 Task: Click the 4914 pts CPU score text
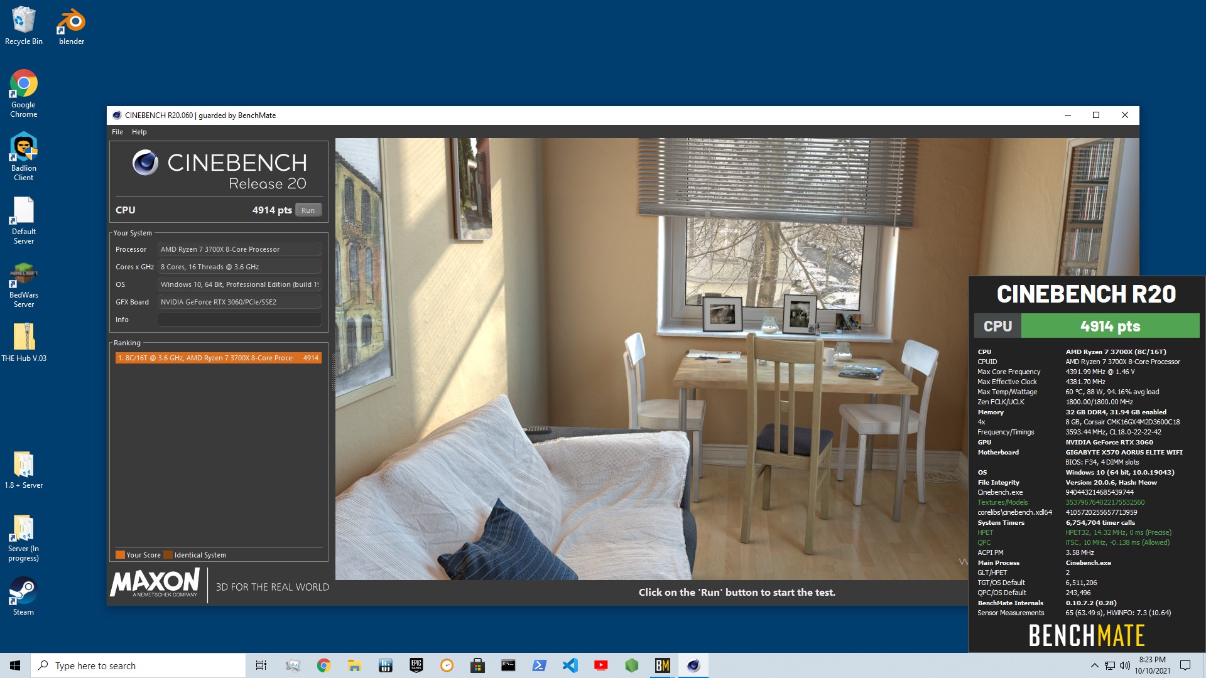(x=272, y=210)
